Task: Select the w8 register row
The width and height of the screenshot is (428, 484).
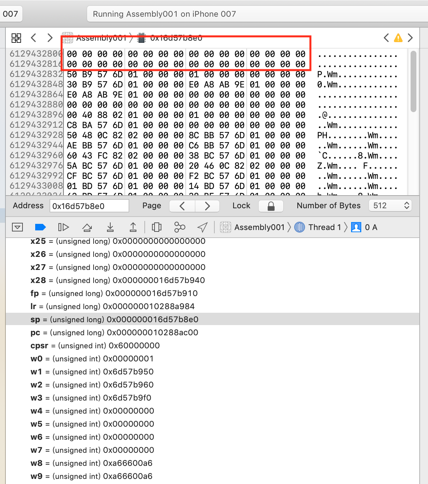Action: click(x=213, y=463)
